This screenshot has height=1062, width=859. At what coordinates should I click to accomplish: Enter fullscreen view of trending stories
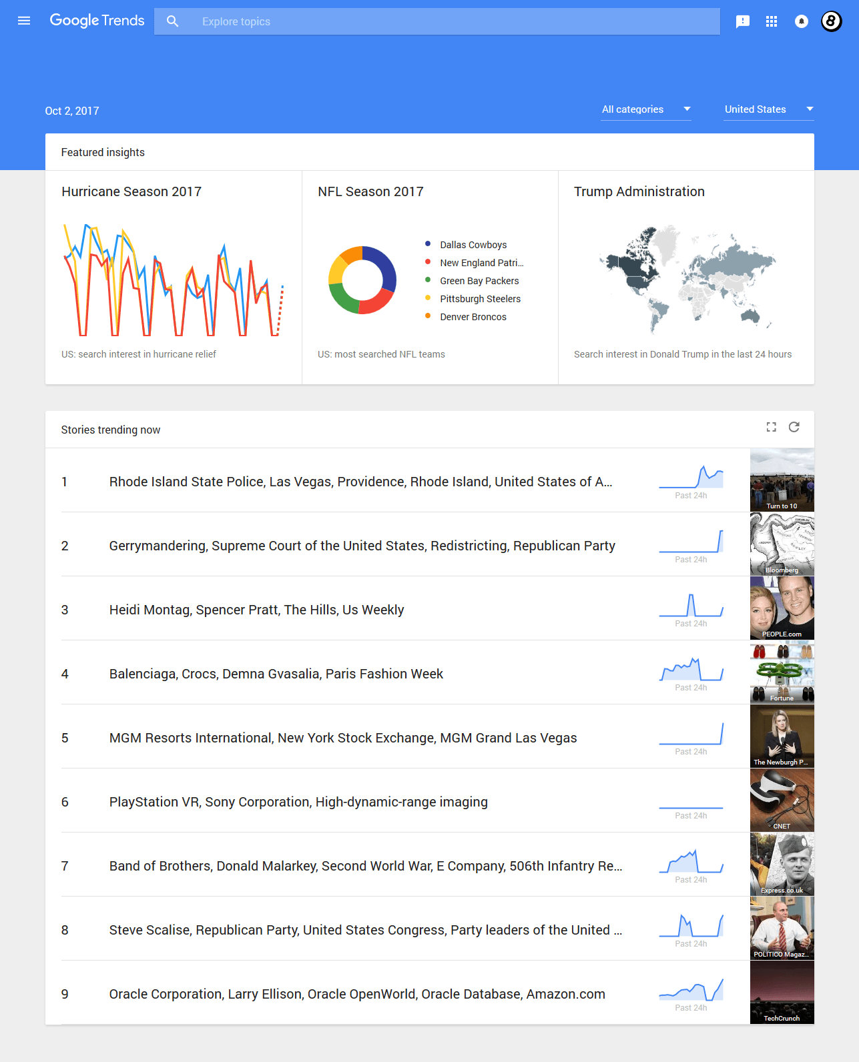pos(772,427)
